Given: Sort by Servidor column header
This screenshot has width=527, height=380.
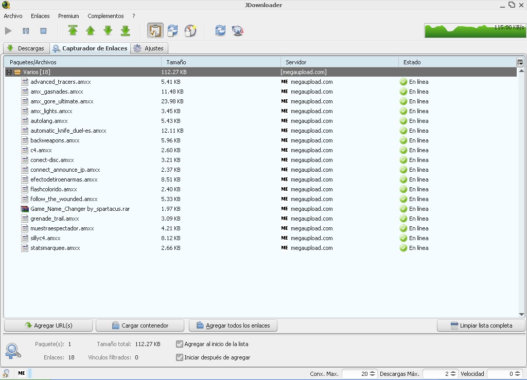Looking at the screenshot, I should click(340, 62).
